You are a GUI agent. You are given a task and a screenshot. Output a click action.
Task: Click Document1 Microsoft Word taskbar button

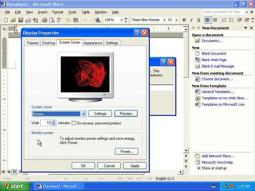pyautogui.click(x=59, y=186)
